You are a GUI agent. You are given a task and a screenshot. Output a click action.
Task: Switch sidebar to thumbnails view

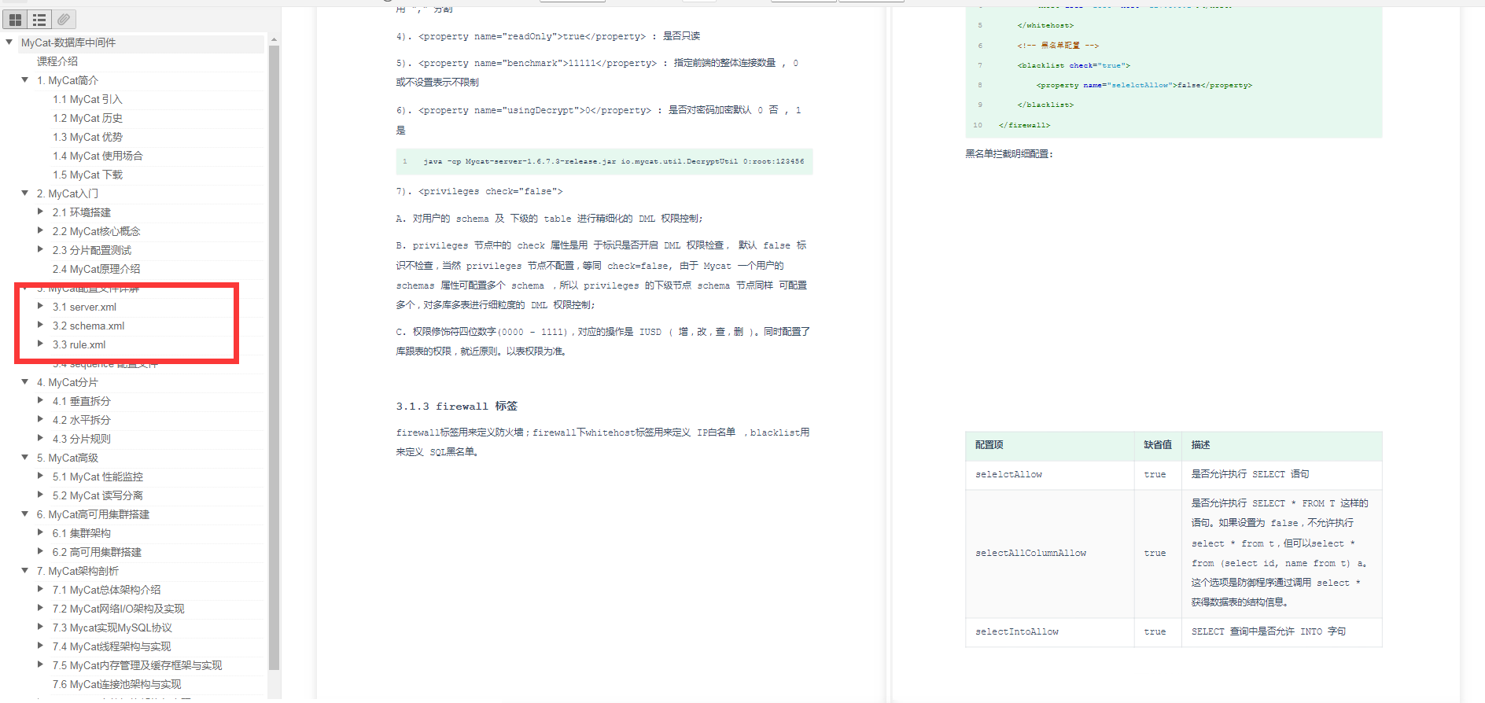click(x=15, y=19)
